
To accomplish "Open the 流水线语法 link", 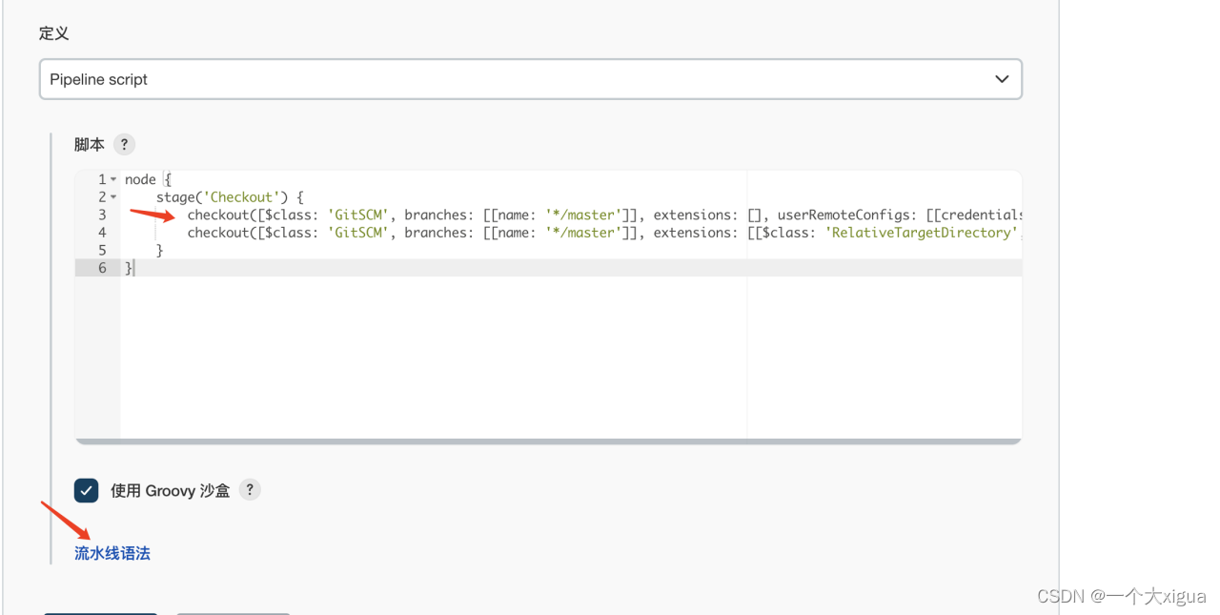I will tap(112, 552).
